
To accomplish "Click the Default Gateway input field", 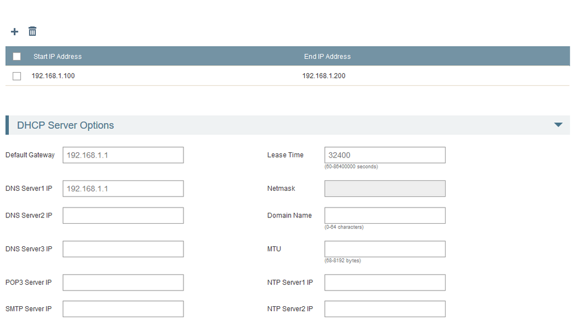I will pyautogui.click(x=123, y=155).
